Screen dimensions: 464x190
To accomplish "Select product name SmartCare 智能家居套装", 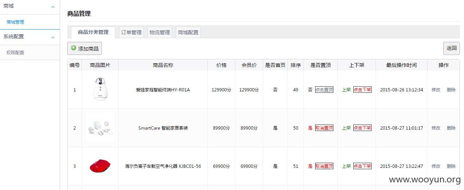I will pos(163,128).
